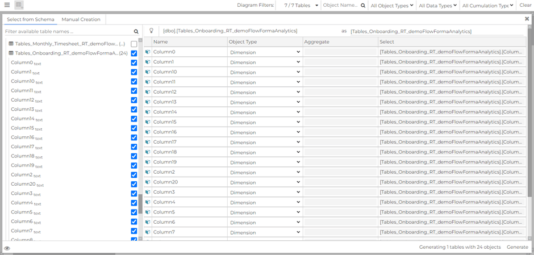
Task: Click the dimension cube icon for Column19 row
Action: pyautogui.click(x=148, y=162)
